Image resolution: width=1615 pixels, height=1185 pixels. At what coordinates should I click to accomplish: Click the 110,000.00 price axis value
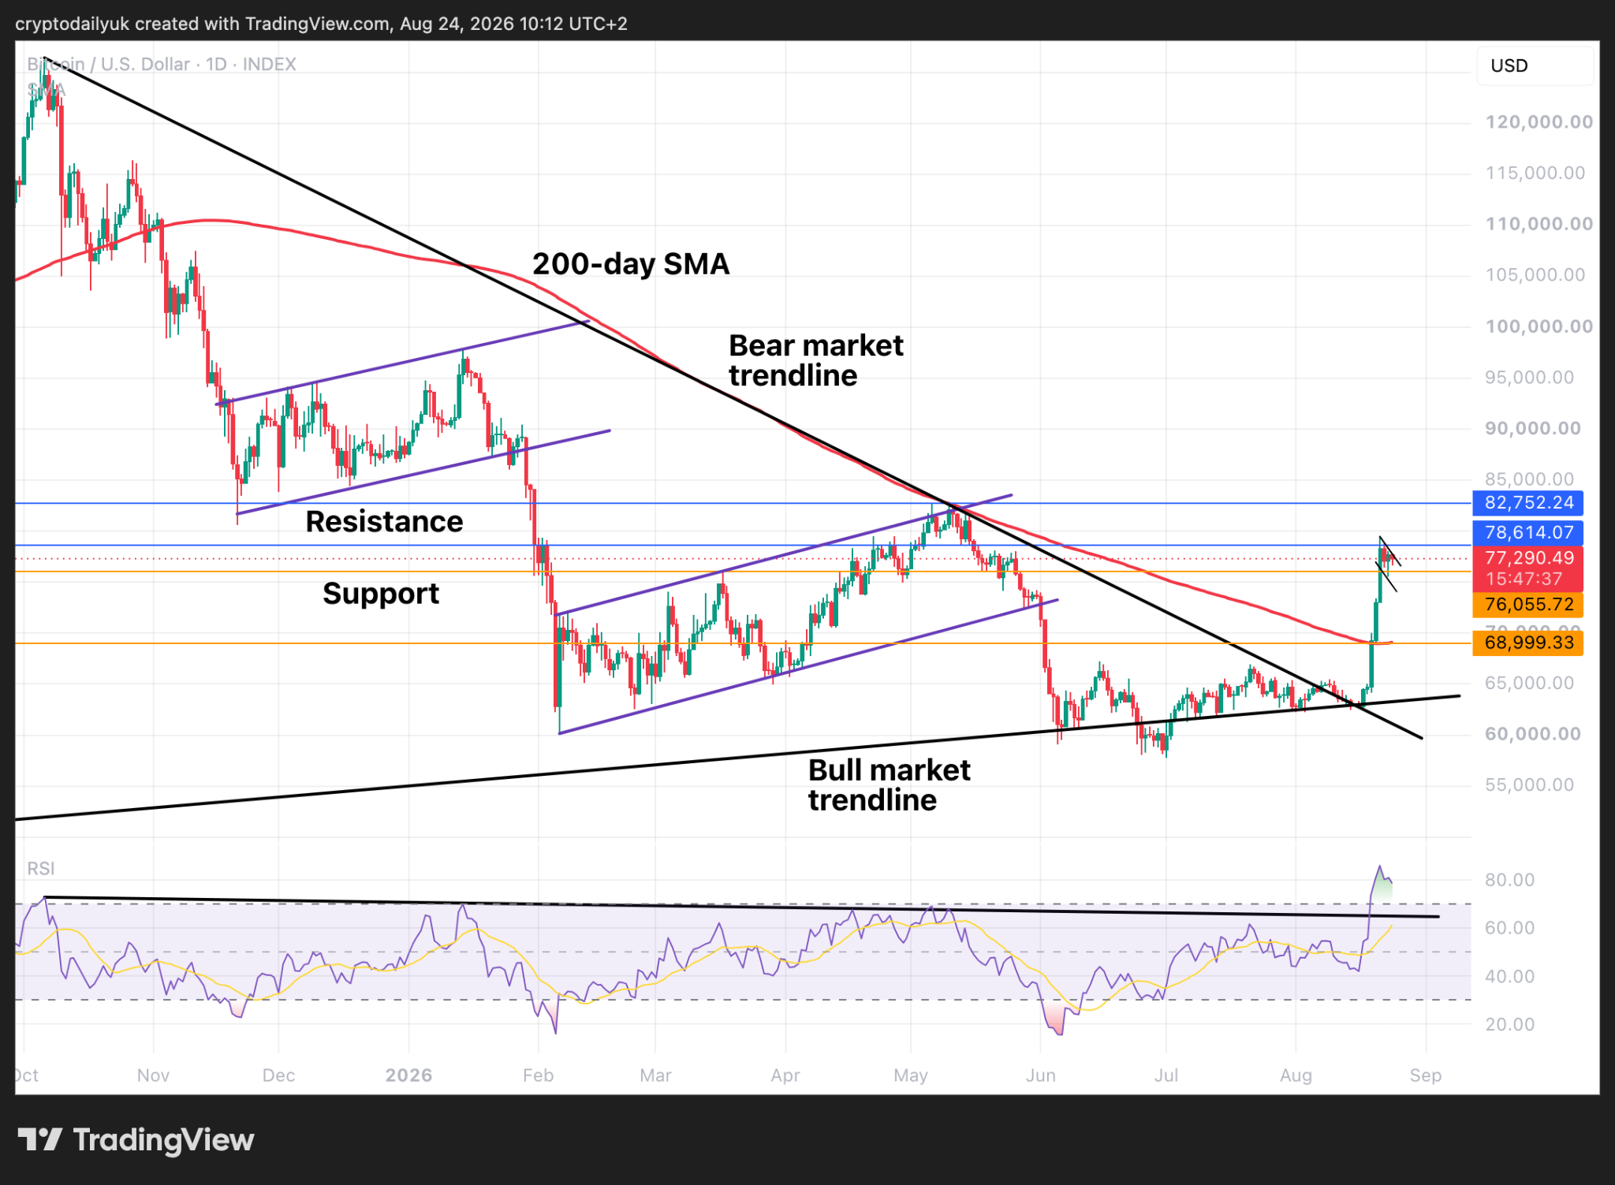tap(1539, 224)
